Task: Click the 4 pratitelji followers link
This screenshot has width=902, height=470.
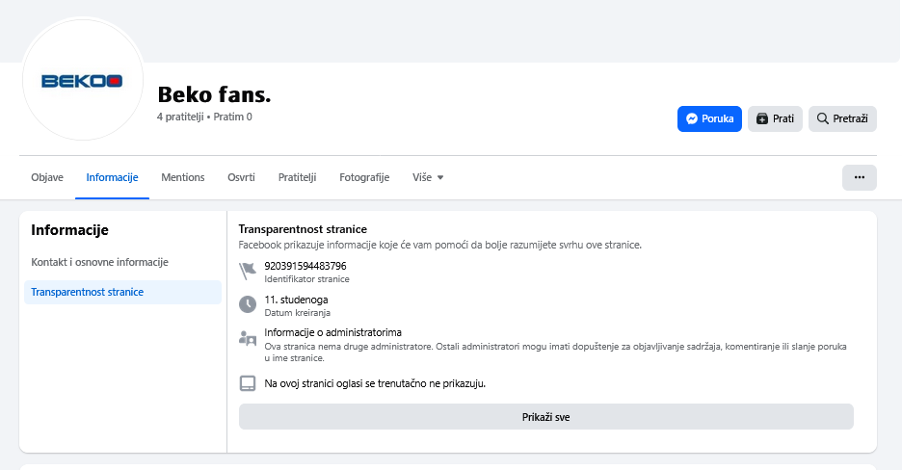Action: (x=180, y=117)
